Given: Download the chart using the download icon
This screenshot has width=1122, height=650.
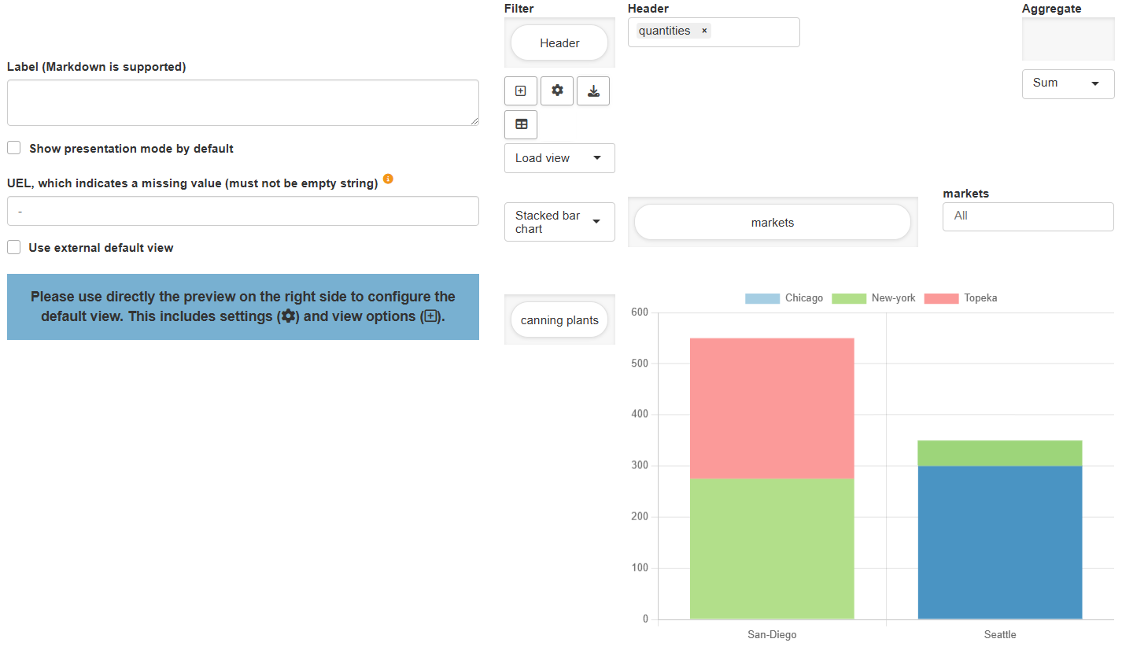Looking at the screenshot, I should (592, 90).
